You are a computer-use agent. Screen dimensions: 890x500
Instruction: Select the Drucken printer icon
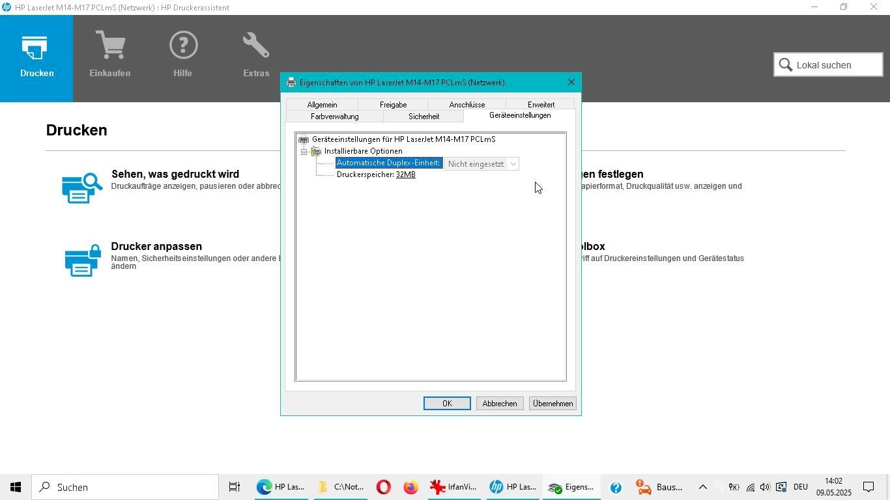pyautogui.click(x=36, y=48)
